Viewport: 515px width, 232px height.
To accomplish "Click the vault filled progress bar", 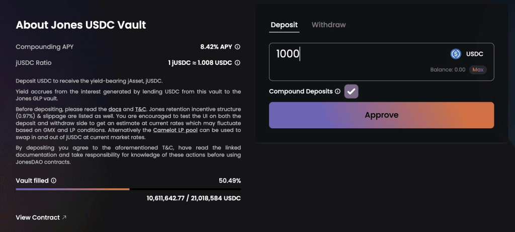I will (128, 189).
